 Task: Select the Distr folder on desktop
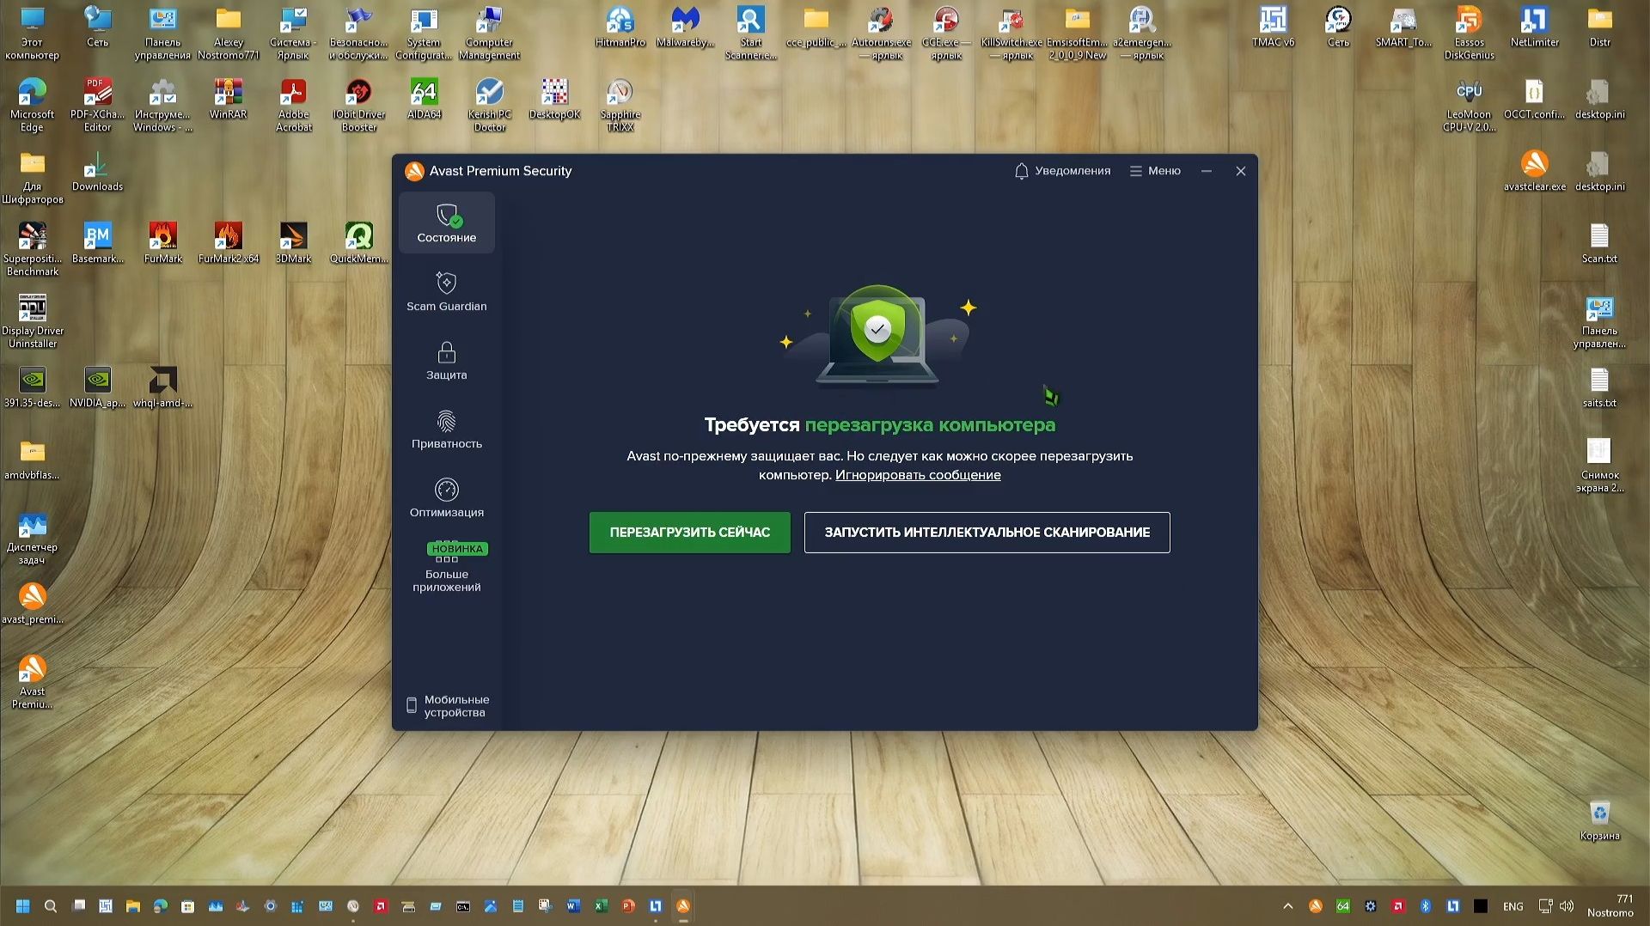pyautogui.click(x=1599, y=27)
